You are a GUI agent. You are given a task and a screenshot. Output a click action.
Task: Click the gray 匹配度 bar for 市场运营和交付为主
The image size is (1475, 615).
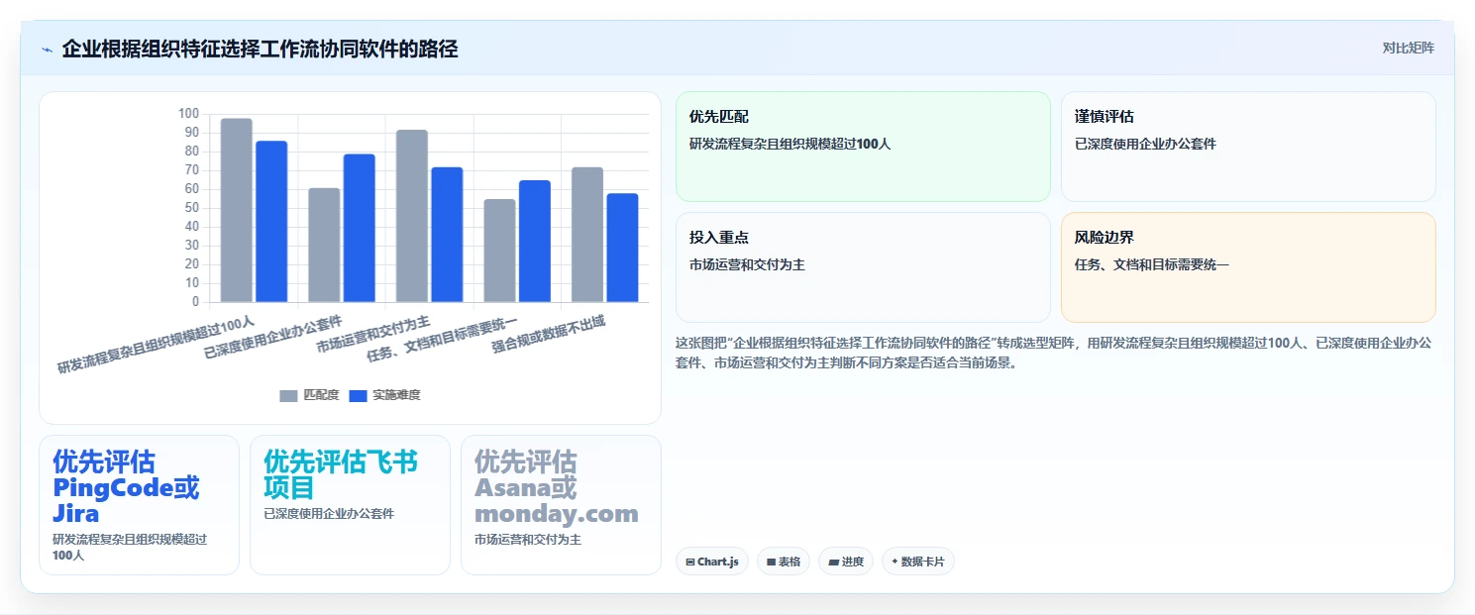(412, 216)
